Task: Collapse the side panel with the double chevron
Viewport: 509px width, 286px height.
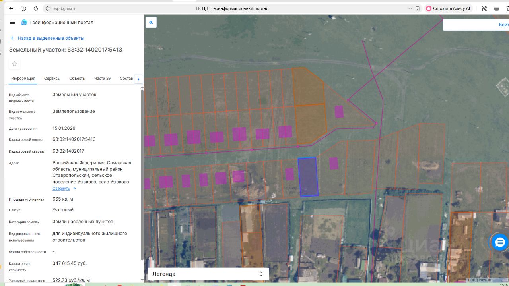Action: click(x=151, y=22)
